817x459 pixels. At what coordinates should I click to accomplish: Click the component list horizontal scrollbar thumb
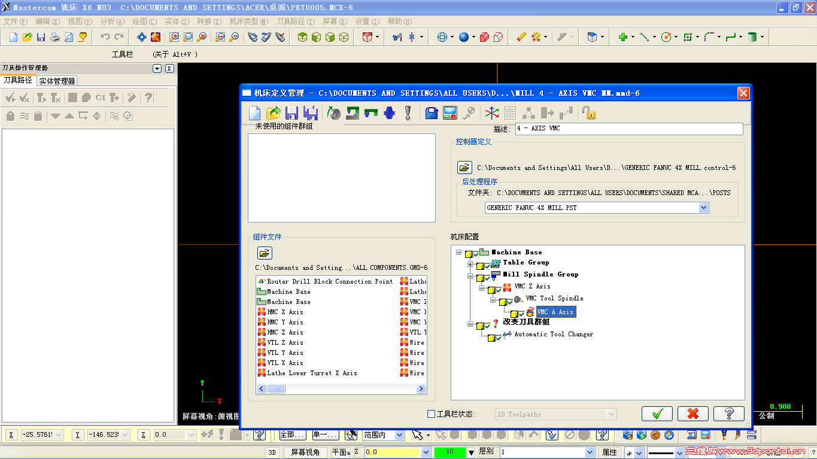(x=275, y=389)
